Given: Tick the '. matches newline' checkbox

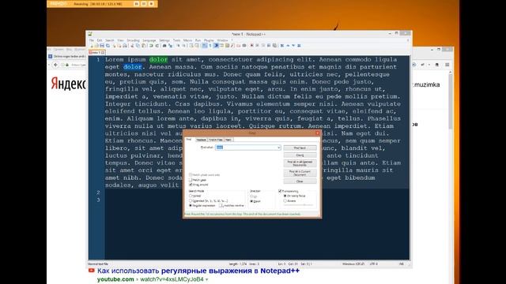Looking at the screenshot, I should (221, 205).
